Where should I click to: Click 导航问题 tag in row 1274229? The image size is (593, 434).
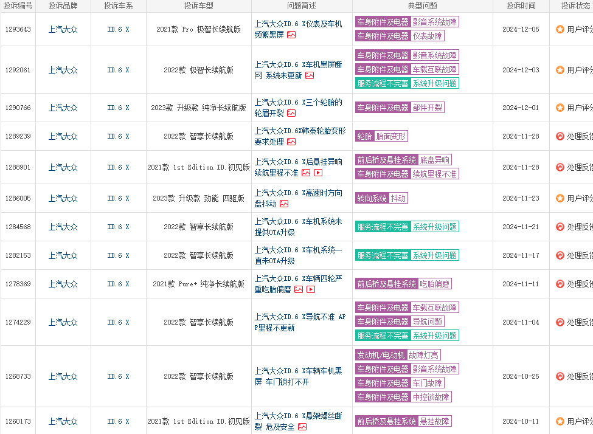(428, 322)
